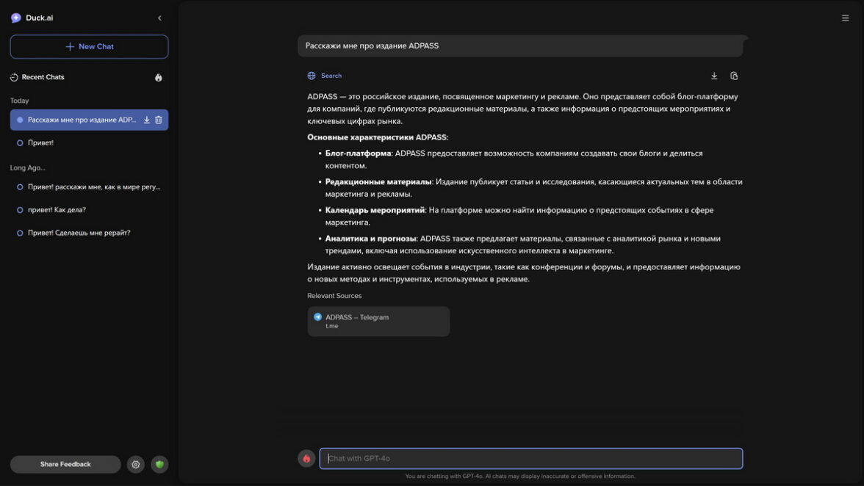
Task: Open the "привет! Как дела?" chat
Action: pyautogui.click(x=57, y=210)
